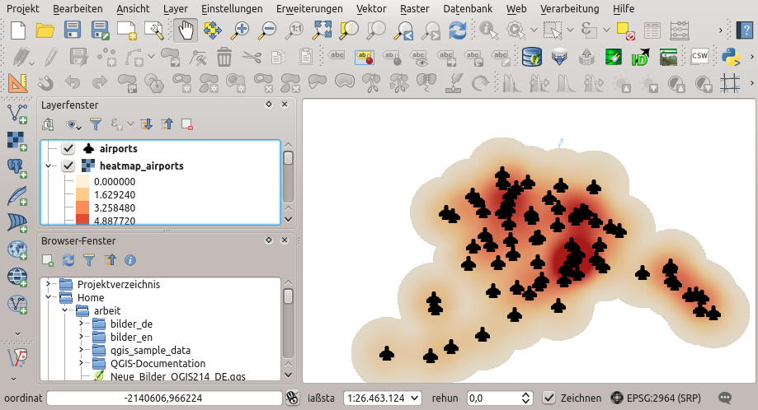Image resolution: width=758 pixels, height=410 pixels.
Task: Expand the qgis_sample_data folder
Action: pos(81,350)
